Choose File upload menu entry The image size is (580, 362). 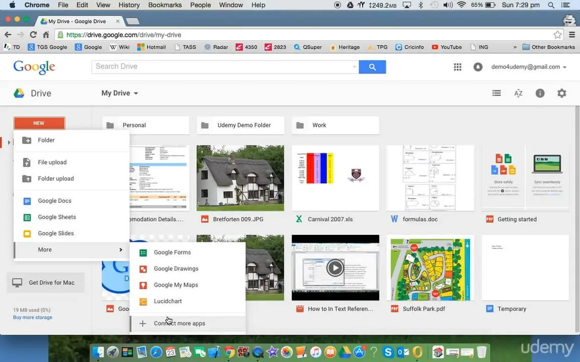pyautogui.click(x=72, y=162)
